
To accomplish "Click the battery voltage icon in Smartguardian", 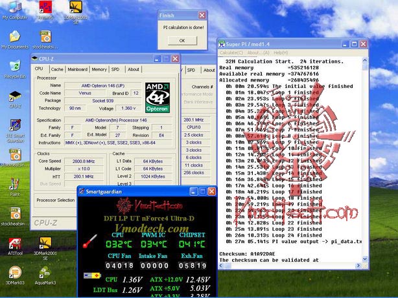I will (x=92, y=275).
